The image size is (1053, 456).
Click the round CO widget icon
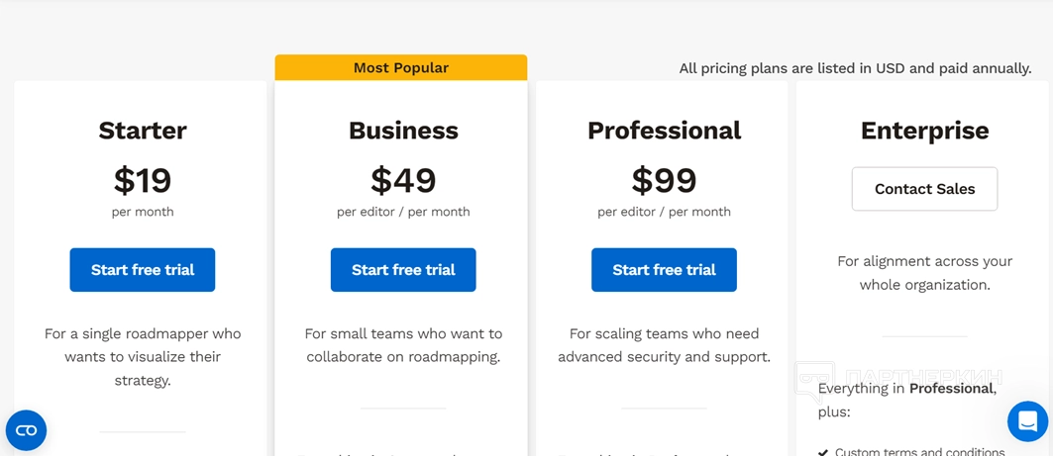[26, 430]
